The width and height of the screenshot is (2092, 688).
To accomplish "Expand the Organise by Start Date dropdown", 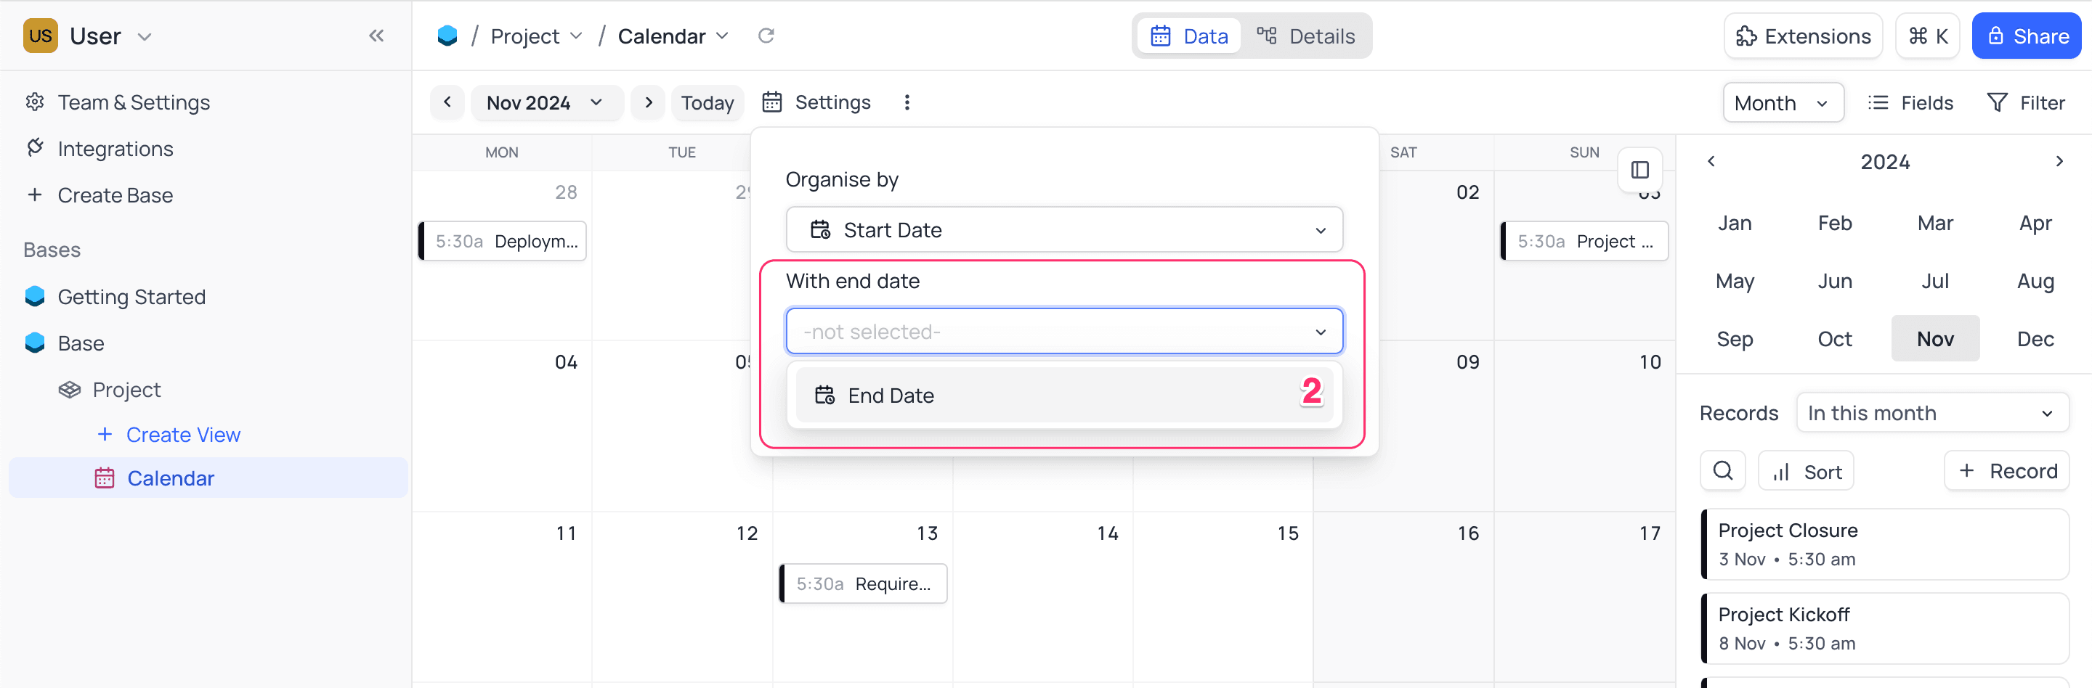I will point(1064,229).
